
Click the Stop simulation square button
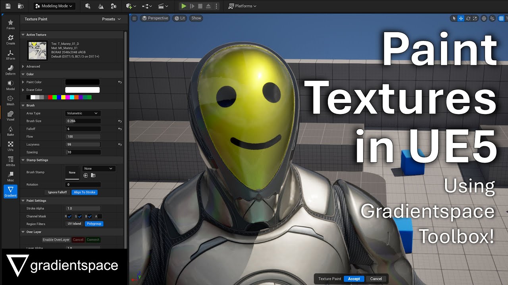pos(200,6)
